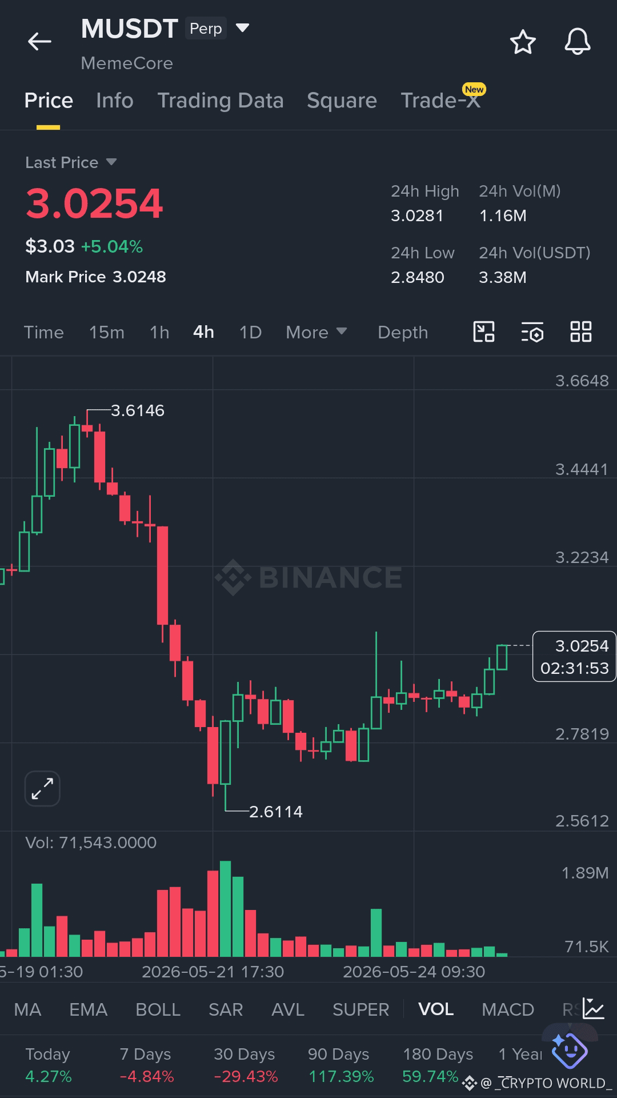Screen dimensions: 617x1098
Task: Tap the 24h Vol(USDT) value 3.38M
Action: tap(503, 277)
